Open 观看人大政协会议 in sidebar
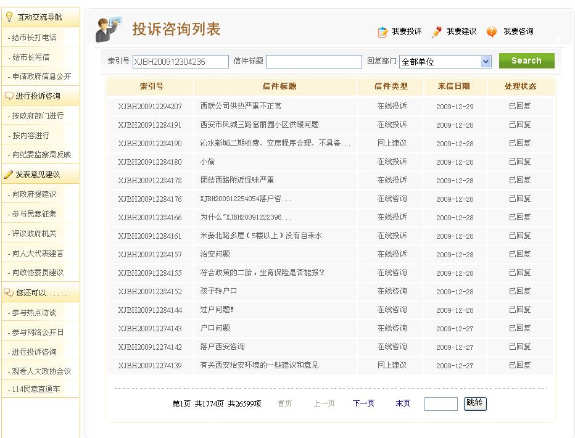575x438 pixels. 41,371
